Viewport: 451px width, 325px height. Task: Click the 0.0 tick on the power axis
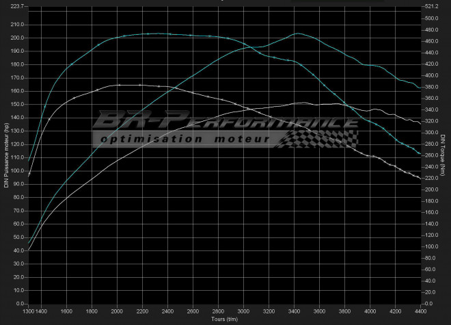[18, 303]
